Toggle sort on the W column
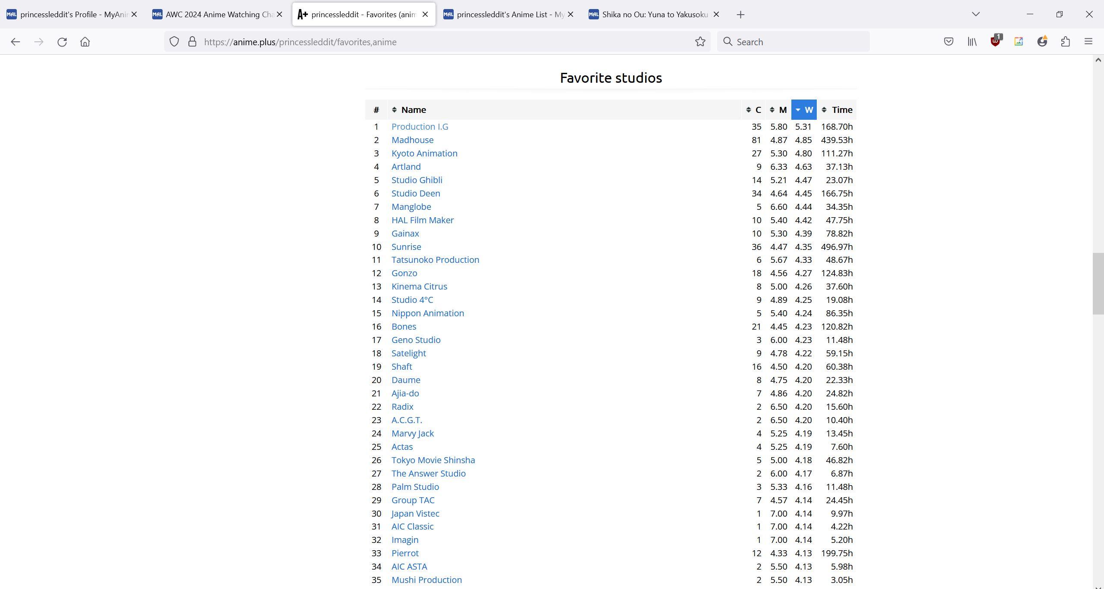1104x589 pixels. pyautogui.click(x=804, y=110)
